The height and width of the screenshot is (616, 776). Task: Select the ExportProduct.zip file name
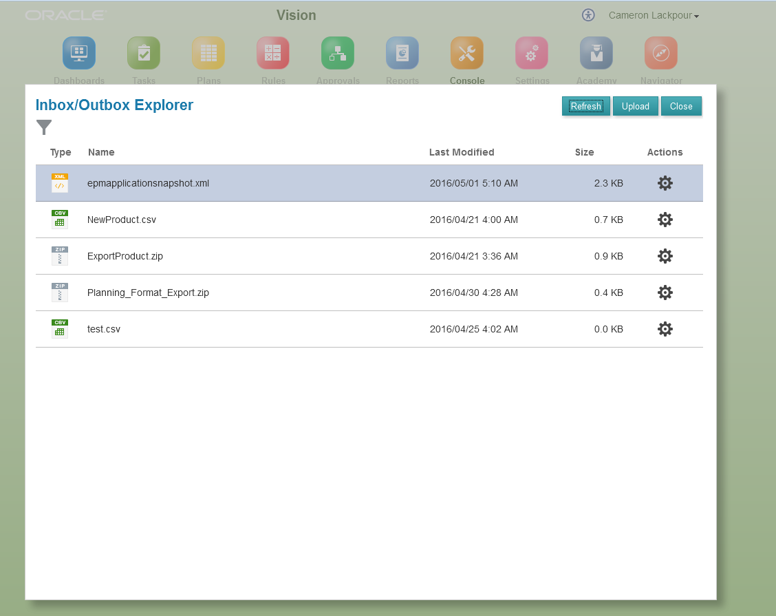125,256
